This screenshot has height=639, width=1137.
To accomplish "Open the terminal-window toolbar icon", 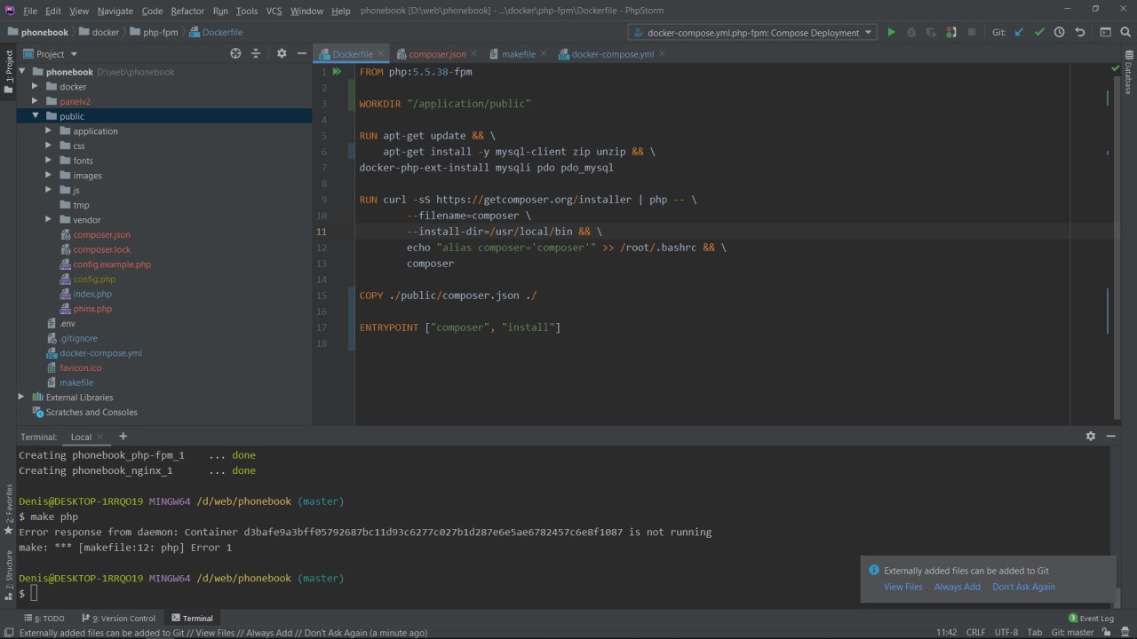I will [x=1106, y=32].
